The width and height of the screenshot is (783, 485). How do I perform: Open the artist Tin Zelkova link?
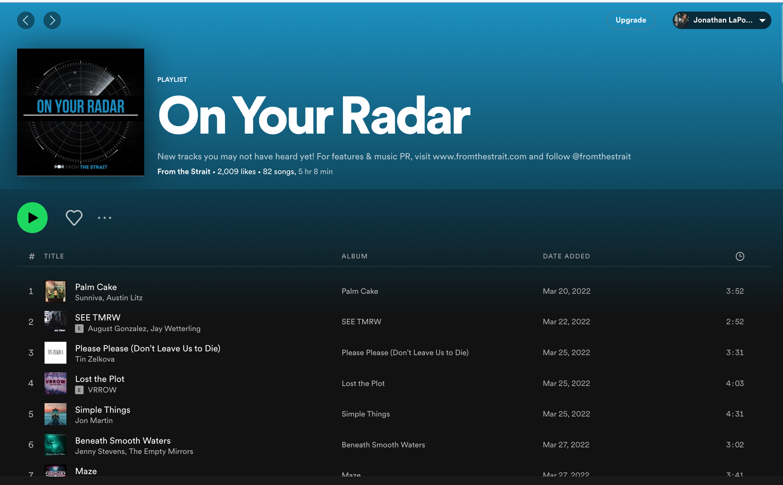coord(95,359)
